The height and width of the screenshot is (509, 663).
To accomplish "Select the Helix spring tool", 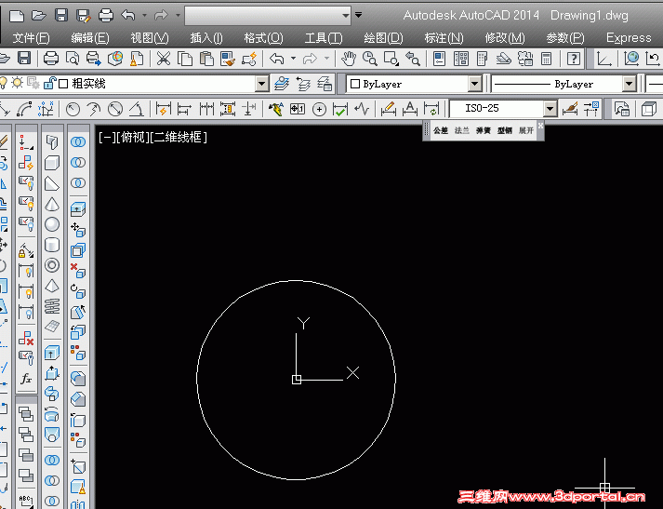I will (x=52, y=306).
